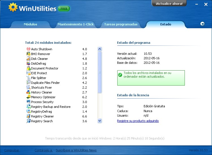Click the Registry Cleaner icon
The image size is (212, 155).
28,116
